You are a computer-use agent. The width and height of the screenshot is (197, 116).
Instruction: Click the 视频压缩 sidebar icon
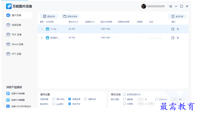(8, 25)
